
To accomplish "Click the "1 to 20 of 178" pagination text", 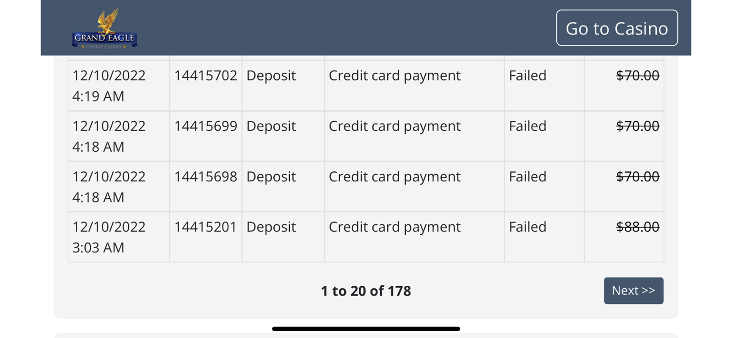I will click(366, 291).
